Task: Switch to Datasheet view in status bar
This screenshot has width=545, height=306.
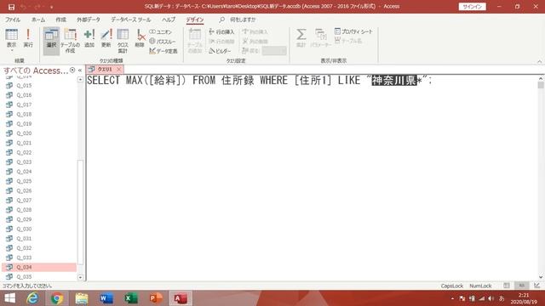Action: pyautogui.click(x=507, y=286)
